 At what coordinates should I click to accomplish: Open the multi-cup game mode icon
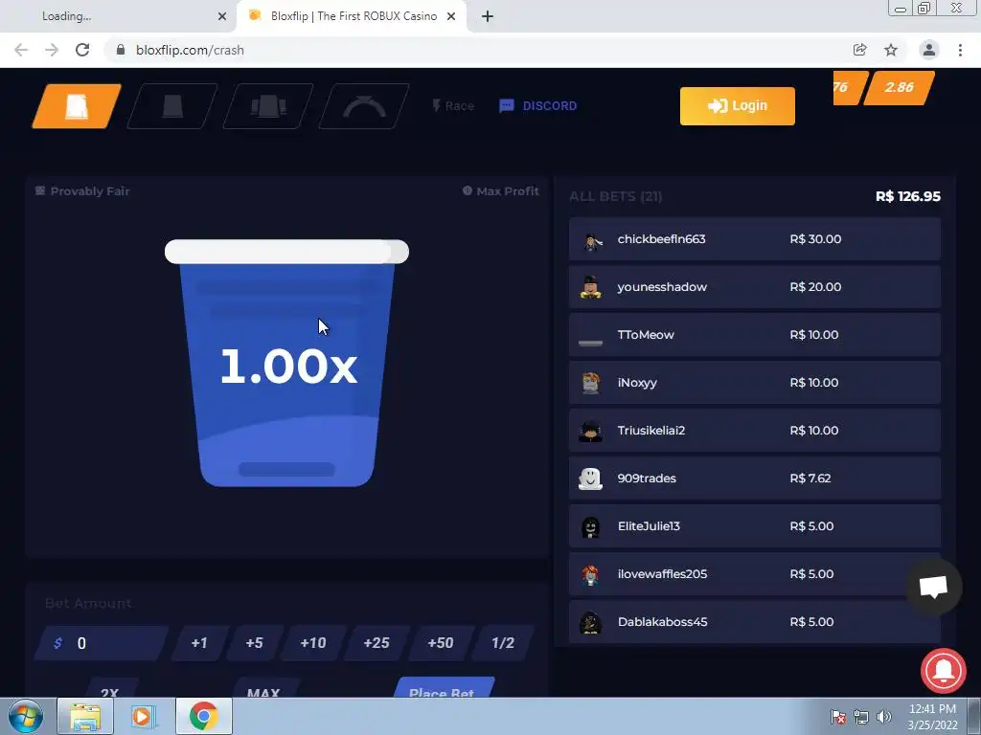268,106
